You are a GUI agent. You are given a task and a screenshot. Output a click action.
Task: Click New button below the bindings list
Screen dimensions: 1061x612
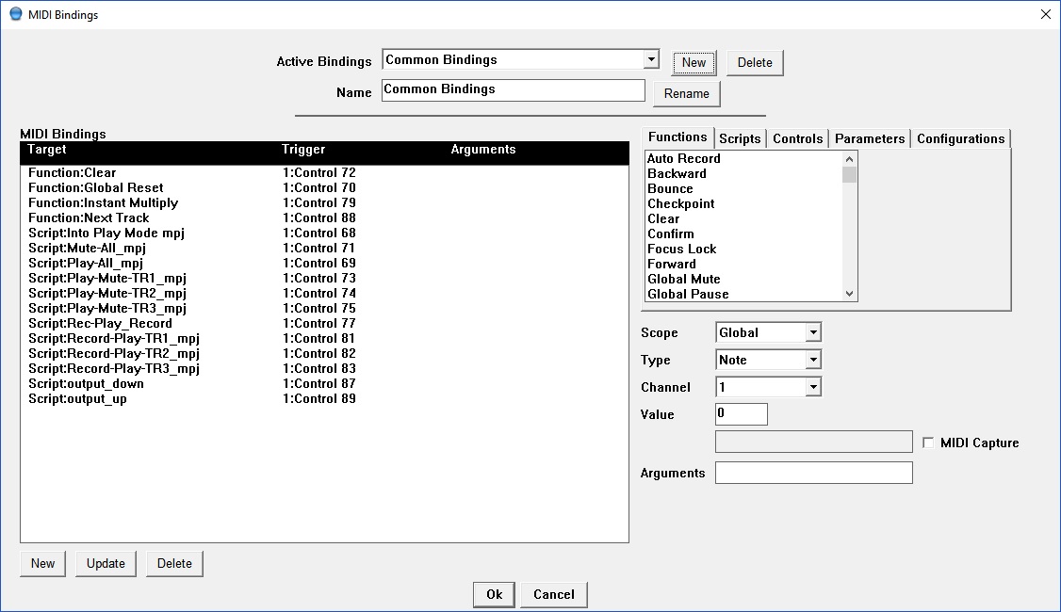42,563
